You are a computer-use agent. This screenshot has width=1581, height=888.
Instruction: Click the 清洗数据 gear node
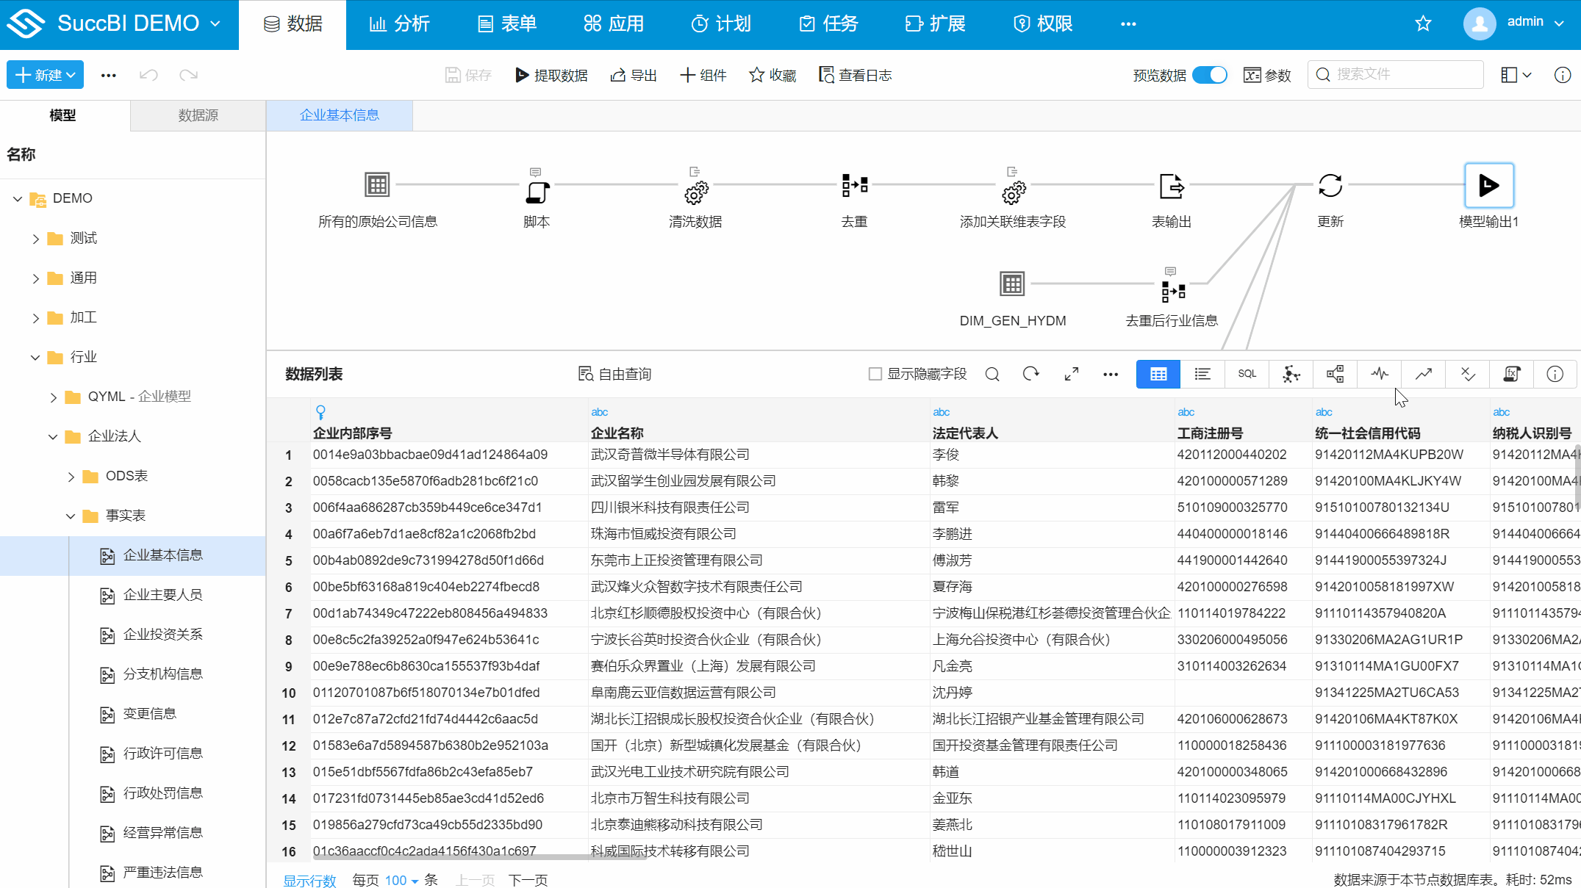[x=695, y=192]
